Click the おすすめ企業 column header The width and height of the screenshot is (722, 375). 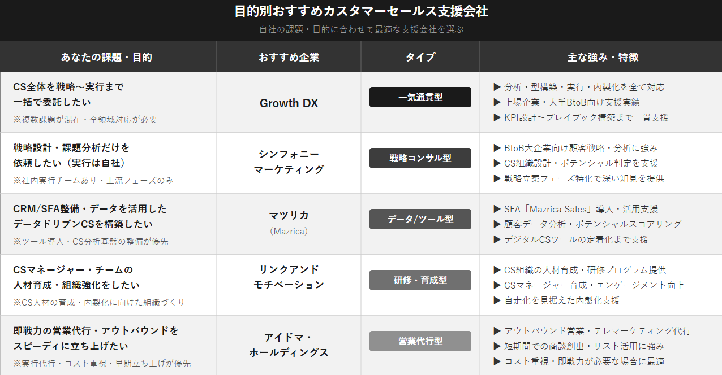tap(289, 57)
